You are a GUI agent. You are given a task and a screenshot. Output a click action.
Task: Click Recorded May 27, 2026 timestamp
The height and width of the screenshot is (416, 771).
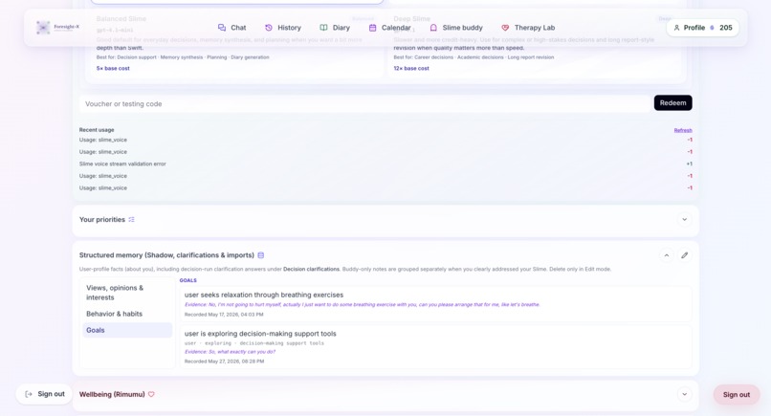point(224,361)
